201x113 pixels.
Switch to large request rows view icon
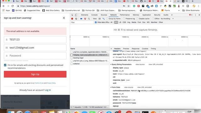click(100, 19)
